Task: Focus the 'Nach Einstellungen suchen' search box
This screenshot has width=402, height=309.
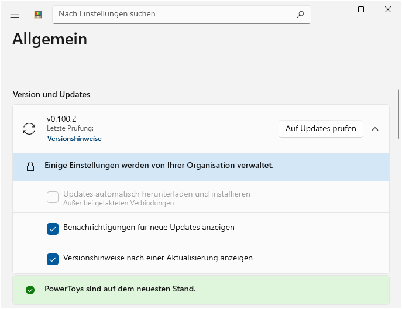Action: click(181, 15)
